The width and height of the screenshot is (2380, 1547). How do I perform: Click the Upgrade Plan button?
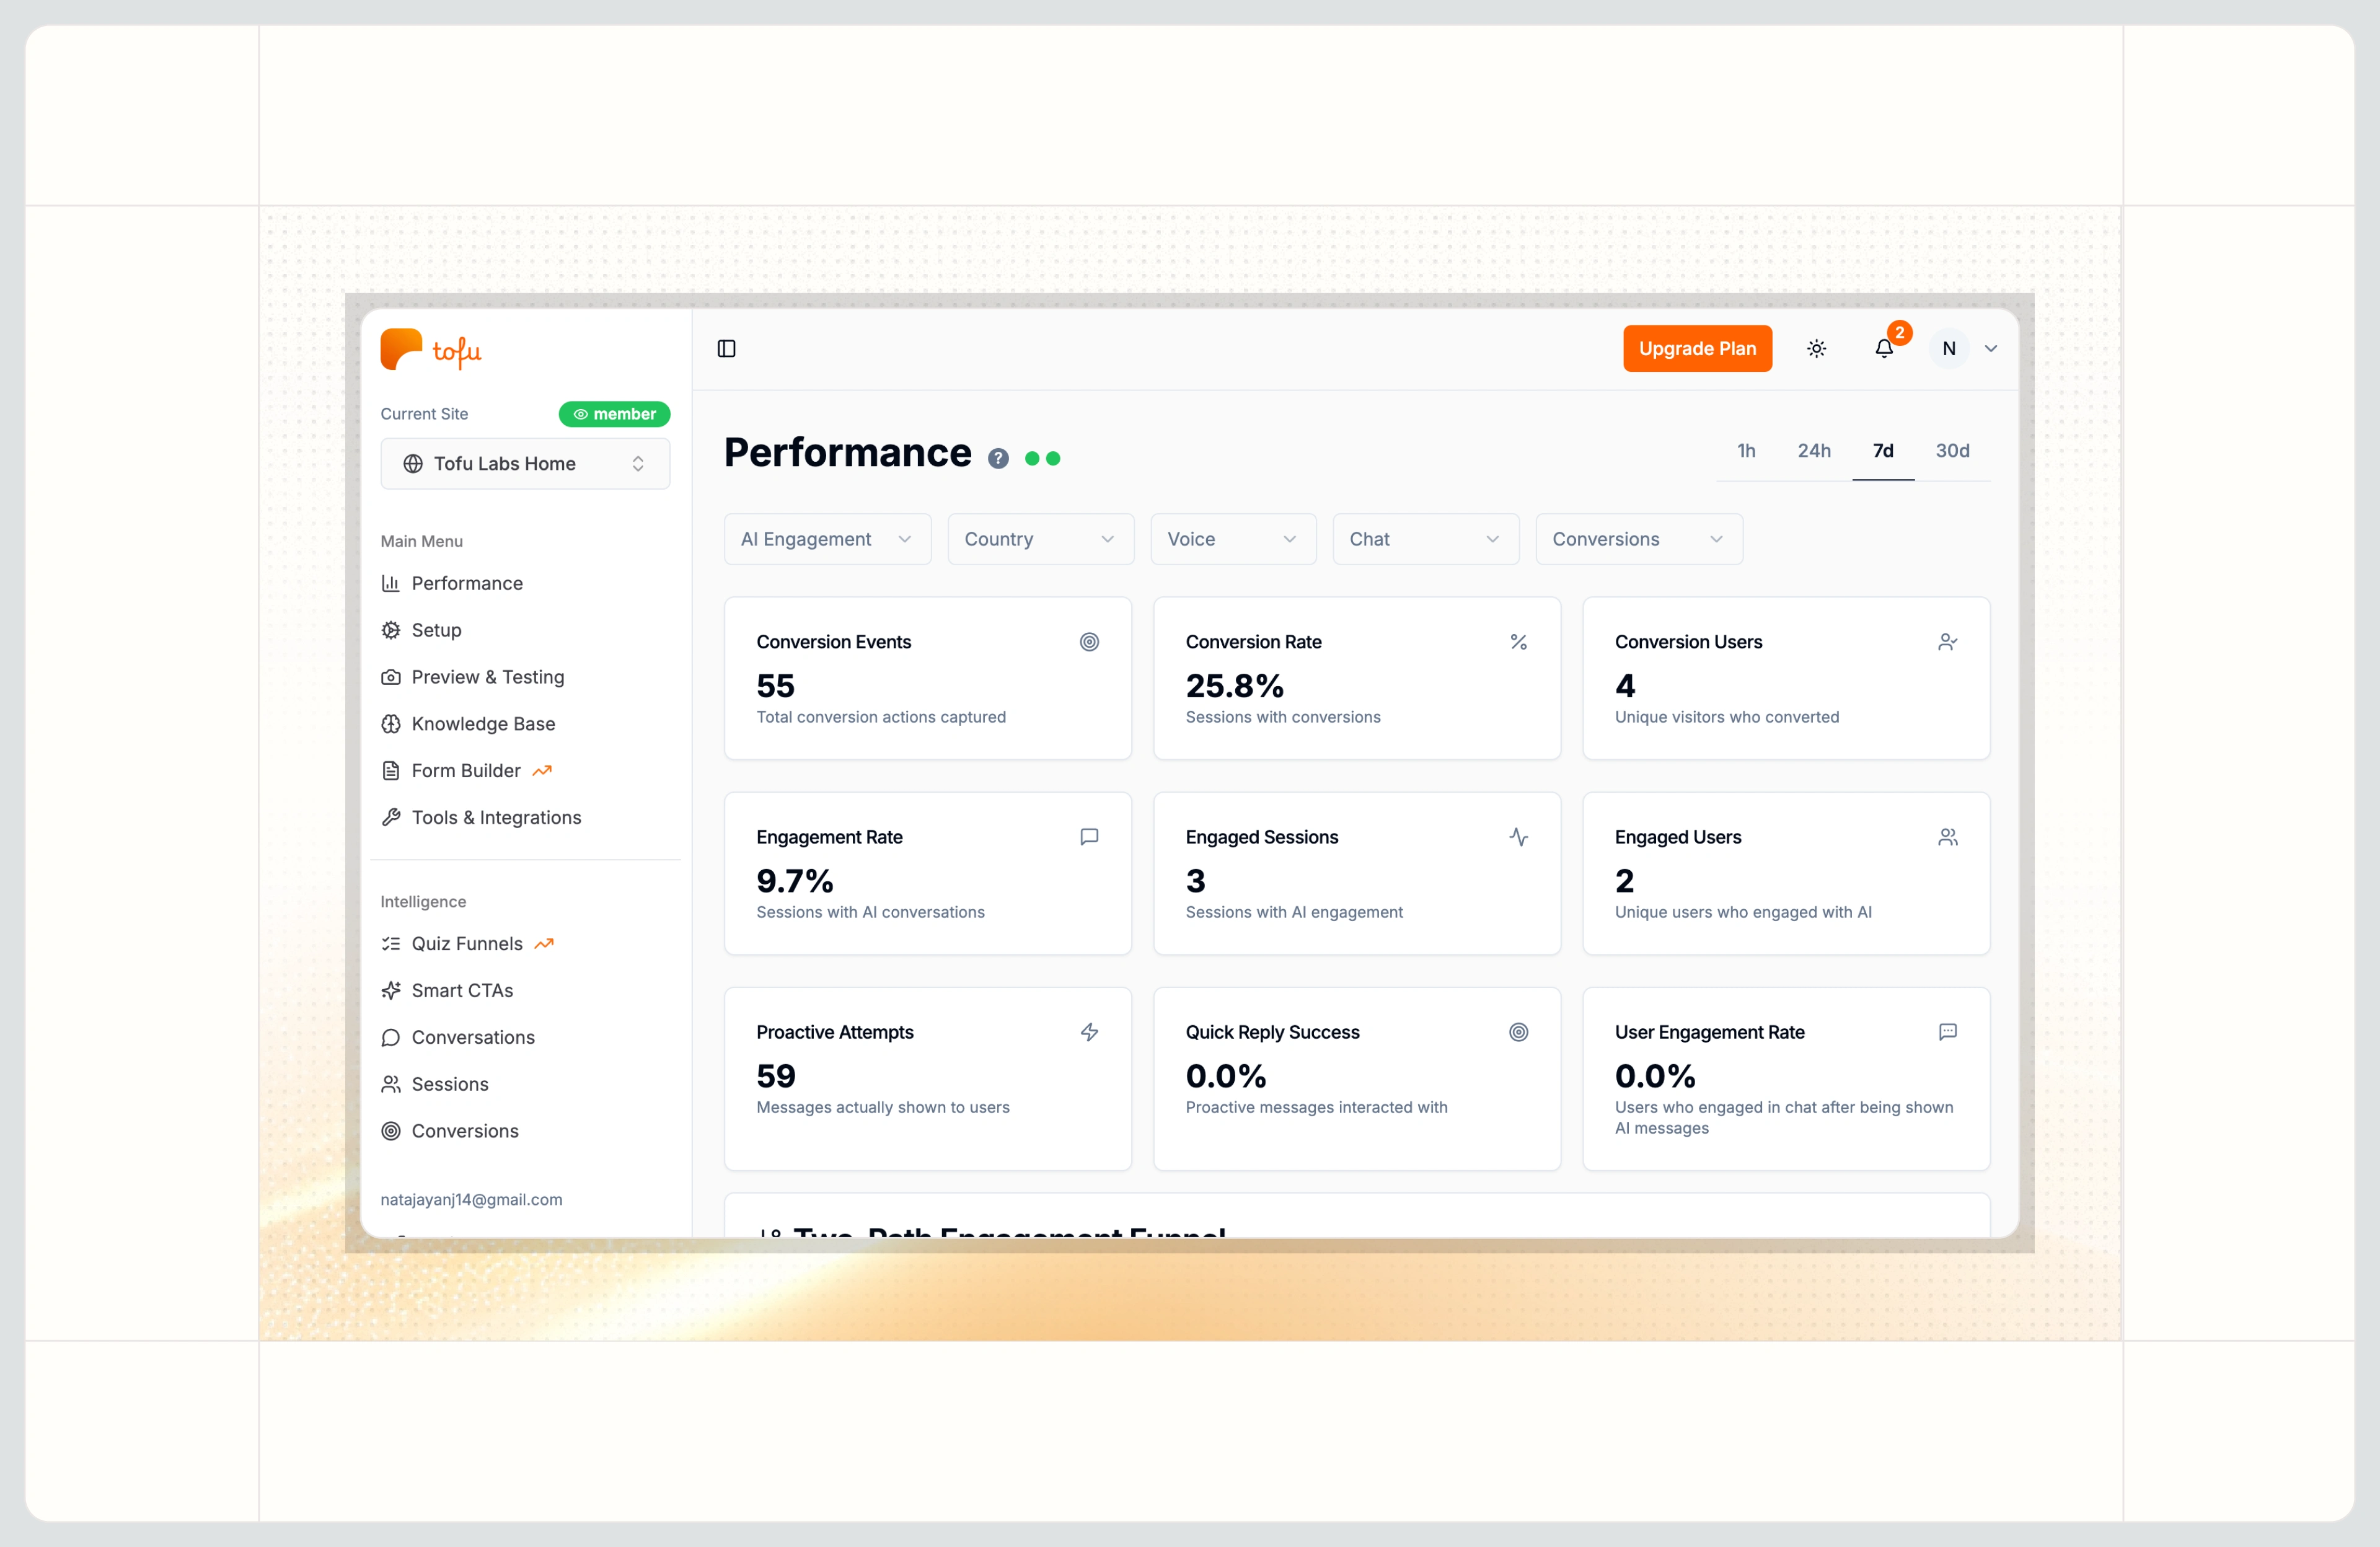click(x=1697, y=348)
